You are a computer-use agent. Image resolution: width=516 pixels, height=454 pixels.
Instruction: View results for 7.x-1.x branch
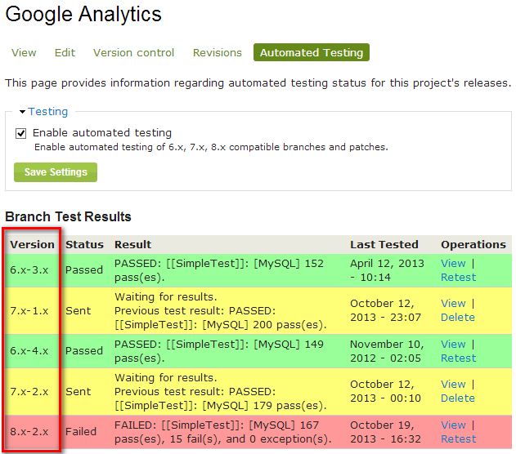click(x=453, y=304)
